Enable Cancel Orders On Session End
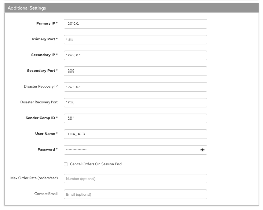This screenshot has height=210, width=263. coord(66,164)
